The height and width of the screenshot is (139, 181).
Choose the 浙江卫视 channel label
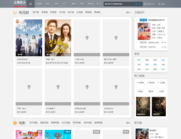[143, 47]
